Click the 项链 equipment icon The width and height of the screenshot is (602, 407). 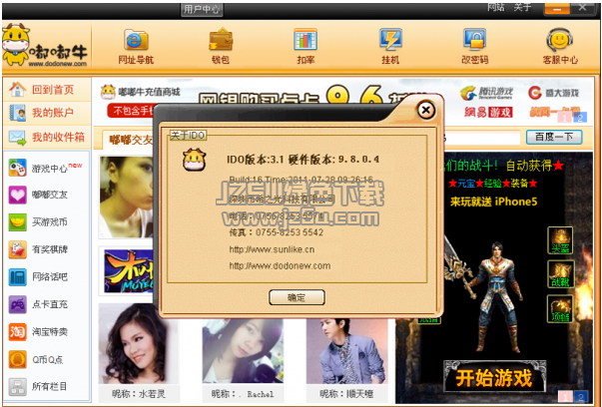pos(560,308)
